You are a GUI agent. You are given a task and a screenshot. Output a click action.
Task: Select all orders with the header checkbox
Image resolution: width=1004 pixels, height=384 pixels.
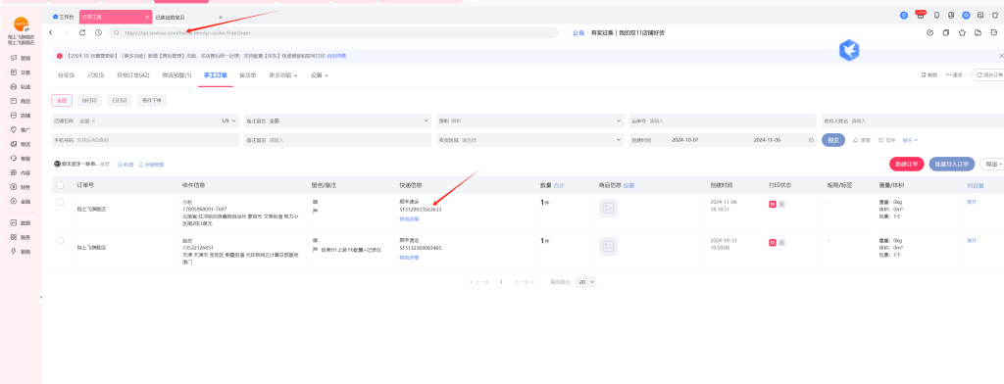pos(60,185)
